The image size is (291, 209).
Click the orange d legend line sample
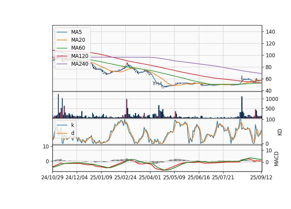tap(62, 133)
